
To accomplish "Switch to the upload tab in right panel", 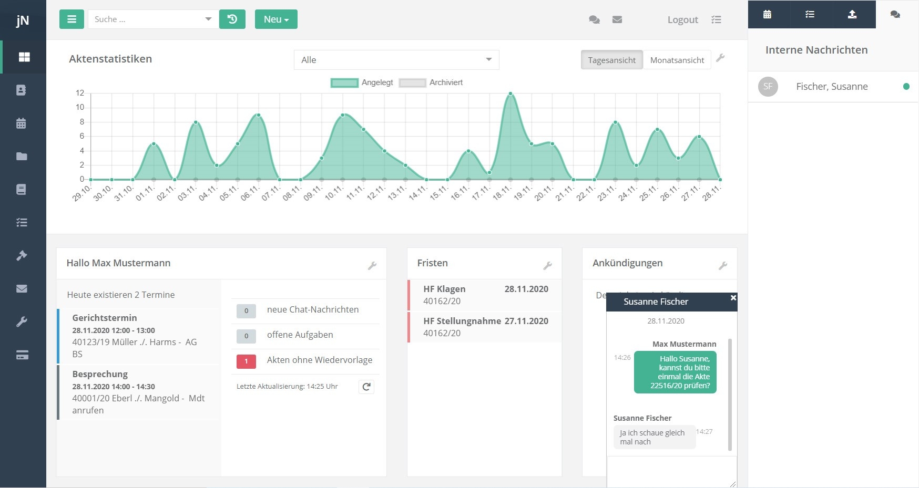I will pyautogui.click(x=852, y=14).
